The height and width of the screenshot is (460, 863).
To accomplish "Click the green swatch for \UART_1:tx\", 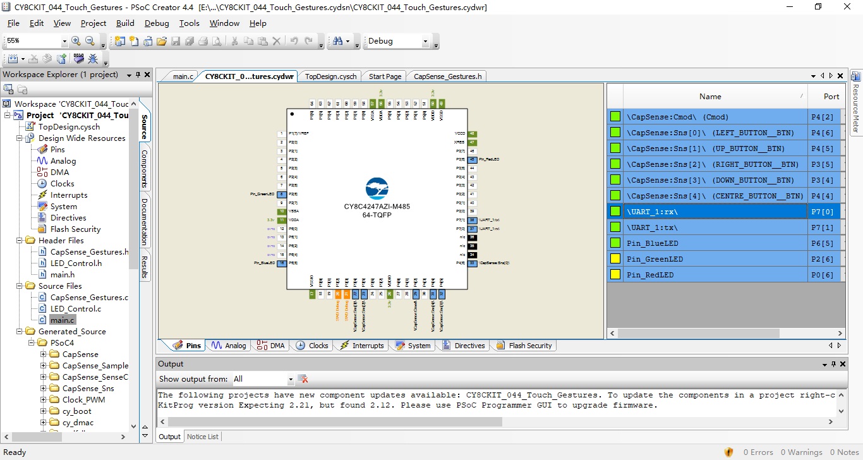I will point(615,227).
